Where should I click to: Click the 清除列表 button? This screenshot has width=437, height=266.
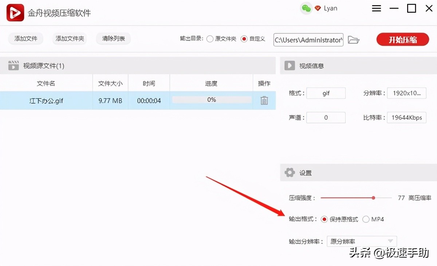tap(113, 39)
